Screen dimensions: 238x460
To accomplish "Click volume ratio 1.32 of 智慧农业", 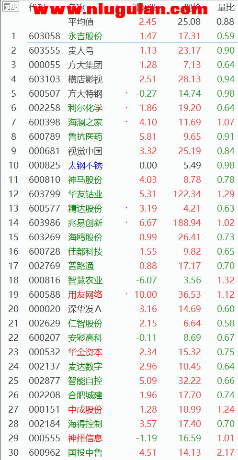I will point(226,280).
